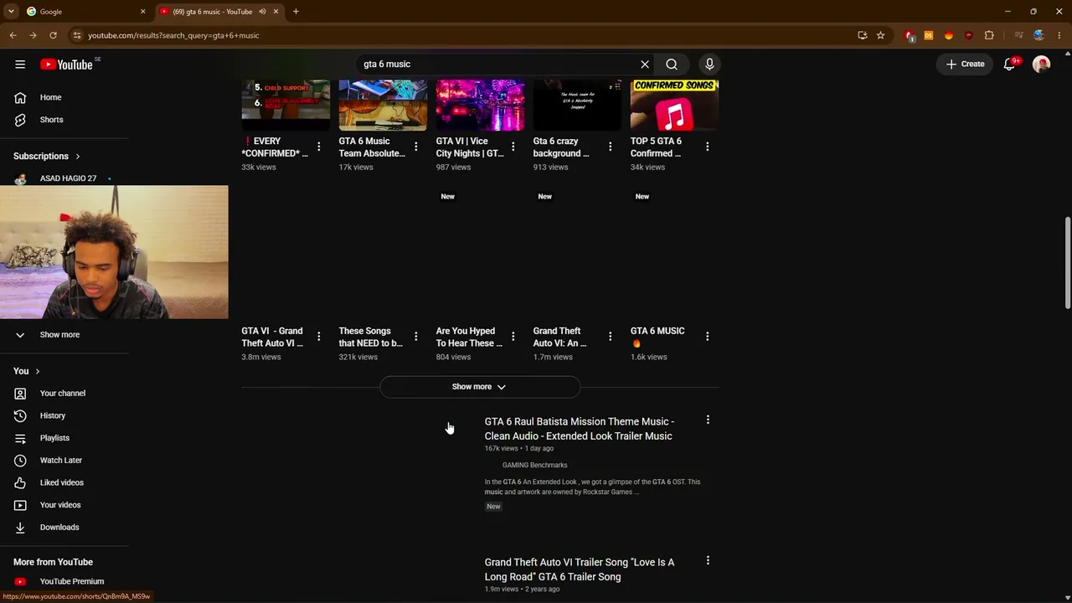Clear the search query with the X icon
1072x603 pixels.
645,64
